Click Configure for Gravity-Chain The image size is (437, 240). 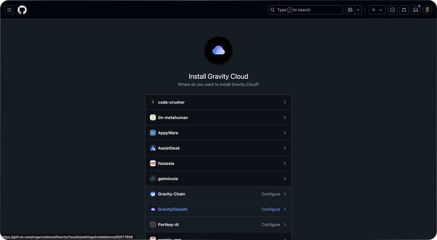tap(271, 194)
